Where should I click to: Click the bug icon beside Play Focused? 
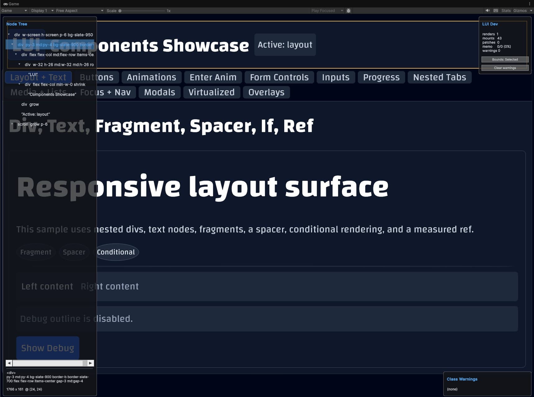pyautogui.click(x=349, y=11)
